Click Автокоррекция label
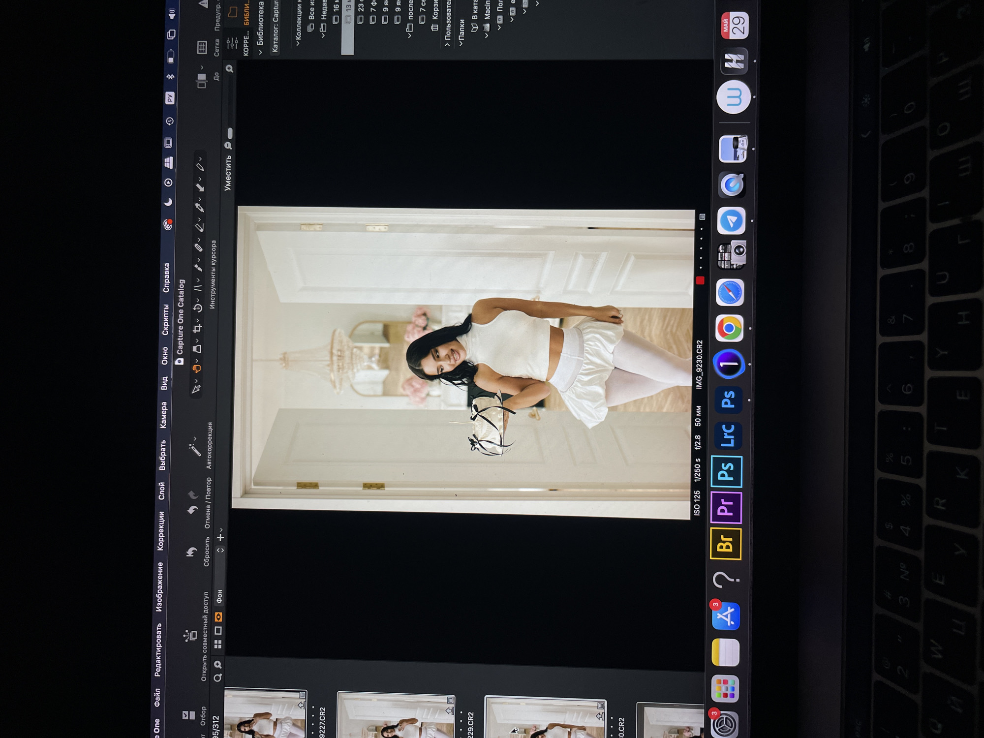 tap(210, 445)
